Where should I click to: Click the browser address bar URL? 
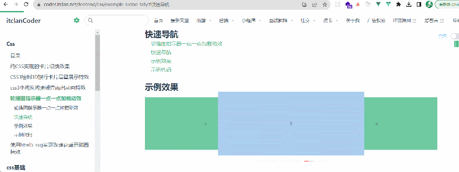(x=107, y=5)
